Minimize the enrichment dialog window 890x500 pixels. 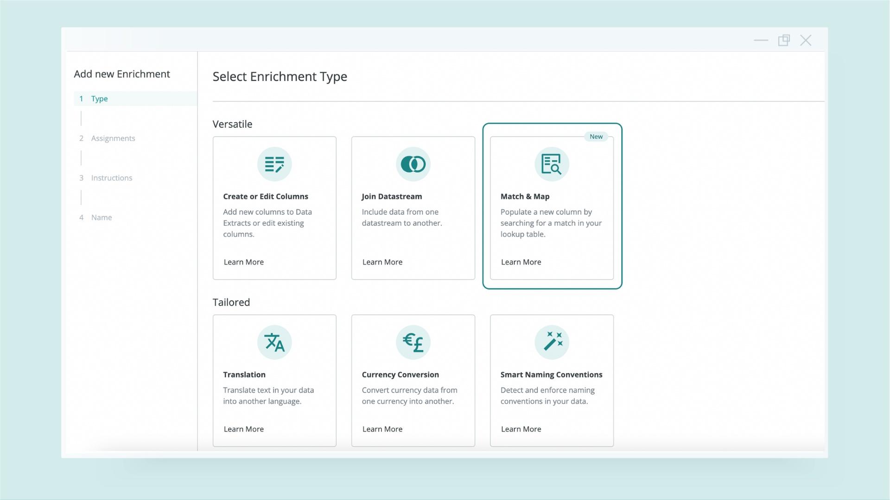click(x=761, y=40)
